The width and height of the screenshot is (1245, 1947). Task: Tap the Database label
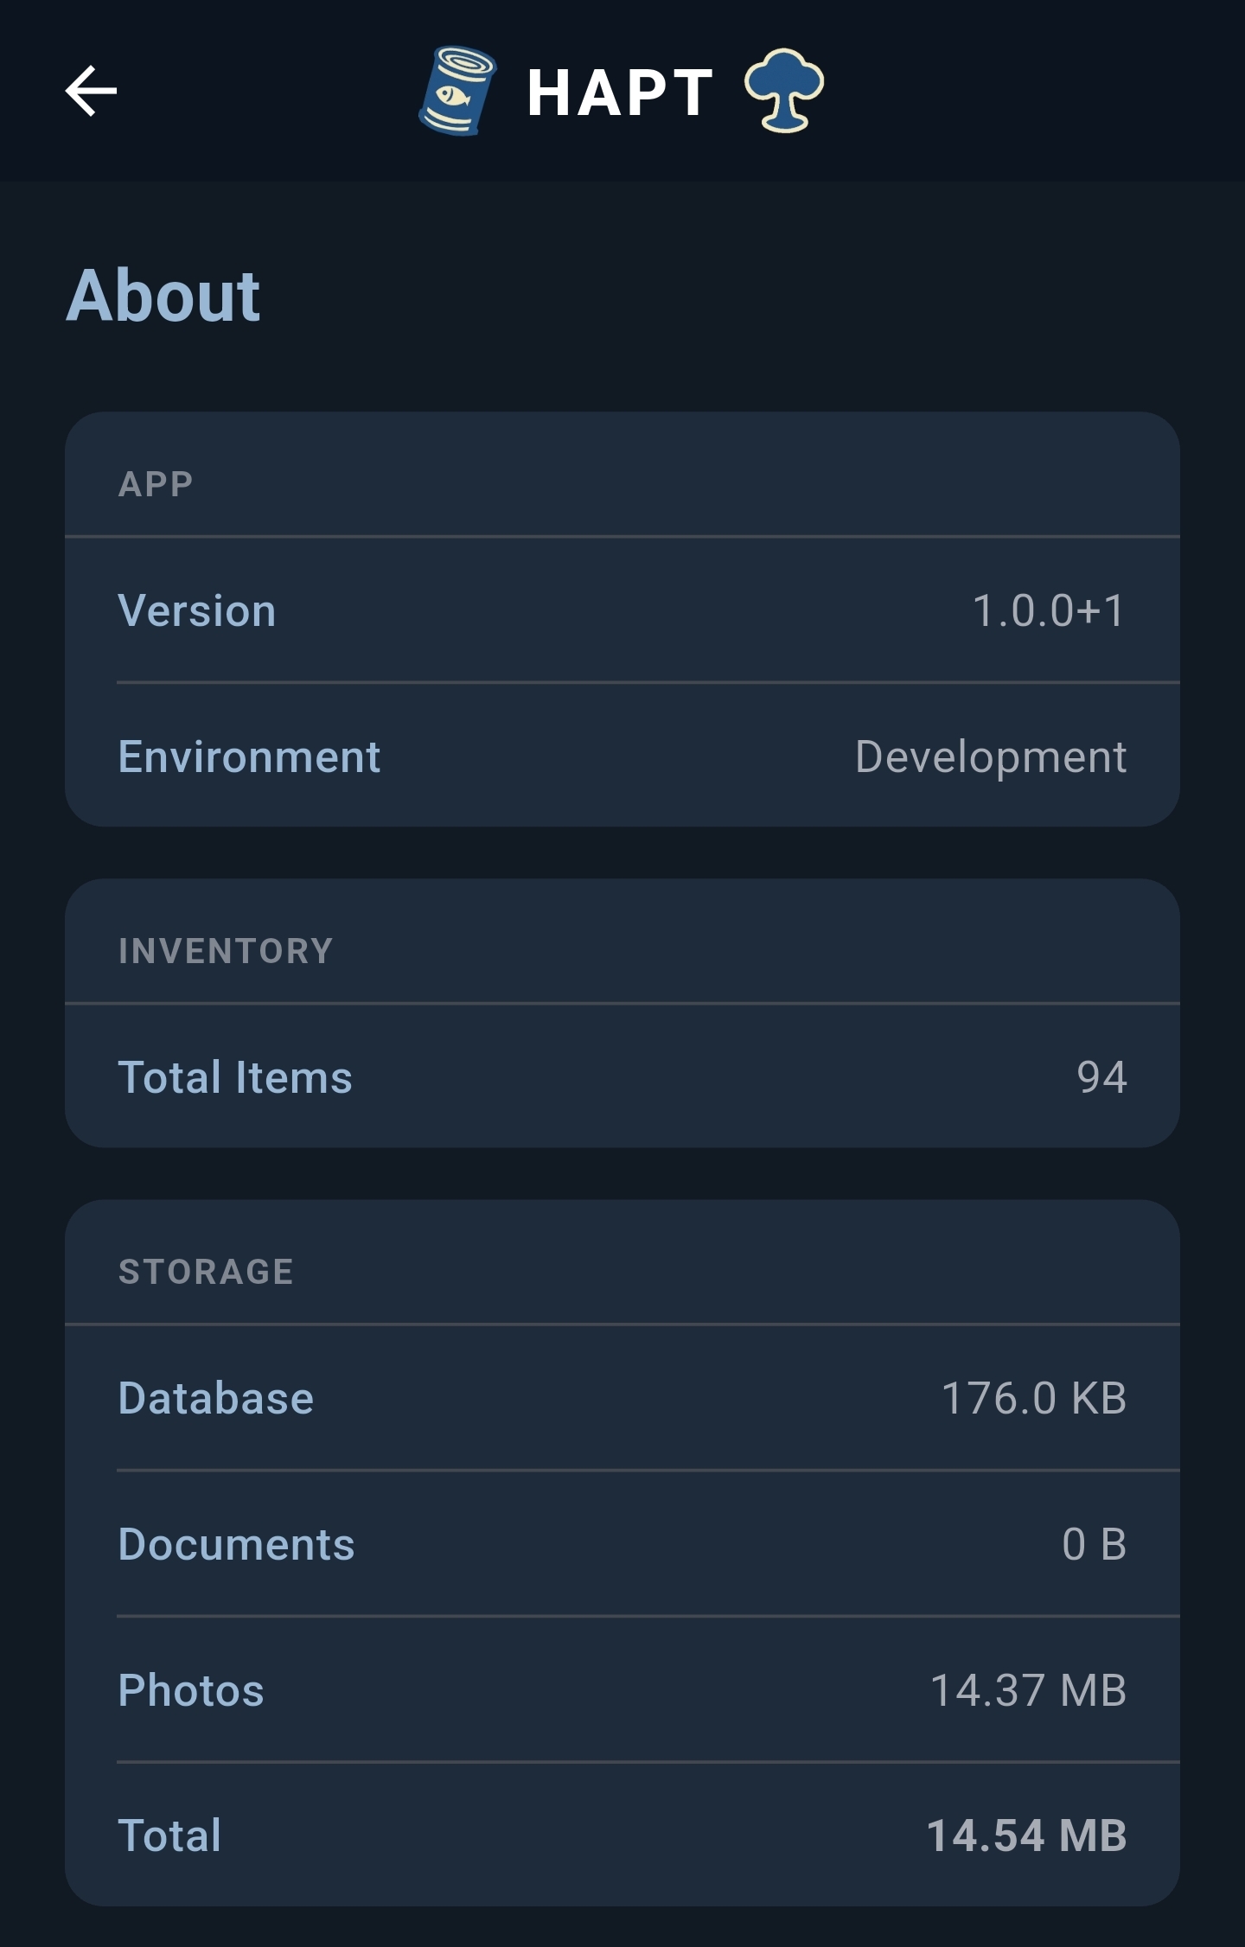(216, 1398)
